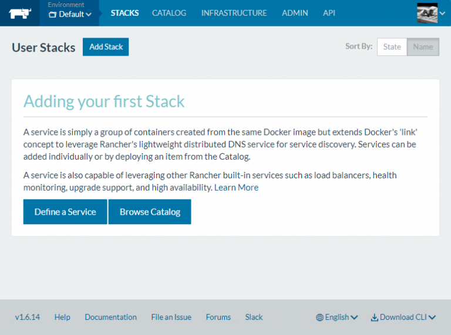The width and height of the screenshot is (451, 335).
Task: Open the Catalog menu
Action: click(x=169, y=13)
